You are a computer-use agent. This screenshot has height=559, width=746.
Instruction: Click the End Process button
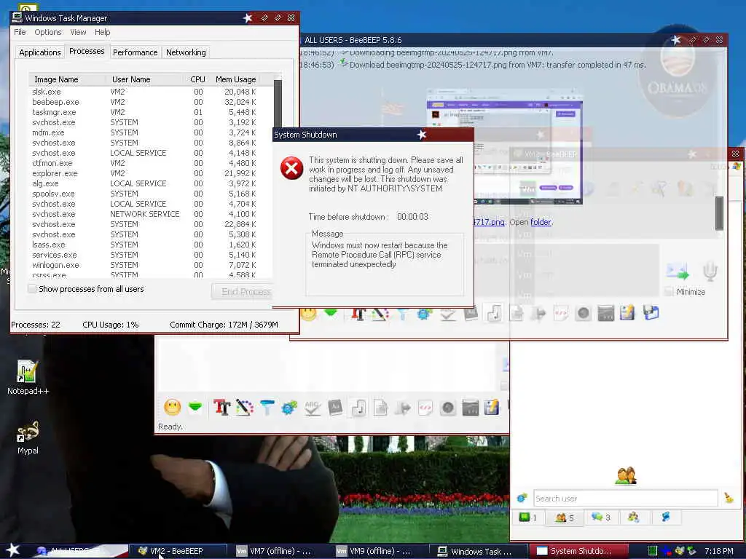click(x=242, y=291)
